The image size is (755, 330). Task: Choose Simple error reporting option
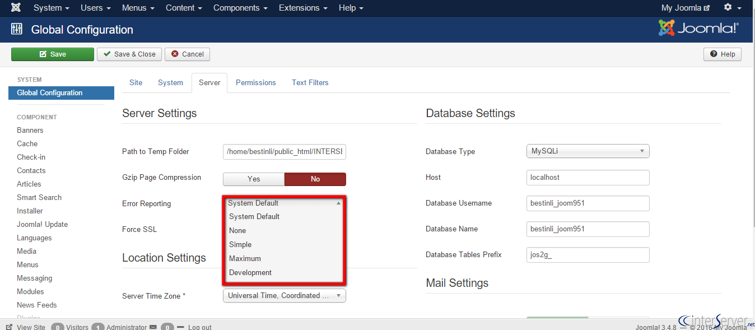(x=285, y=245)
